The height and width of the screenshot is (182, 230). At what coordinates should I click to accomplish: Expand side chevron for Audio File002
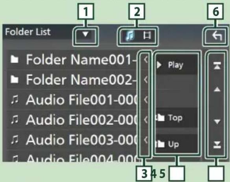click(x=146, y=120)
